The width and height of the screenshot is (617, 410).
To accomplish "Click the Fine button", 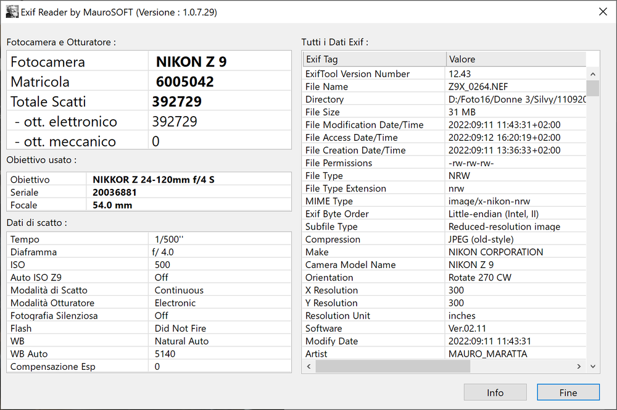I will [568, 392].
